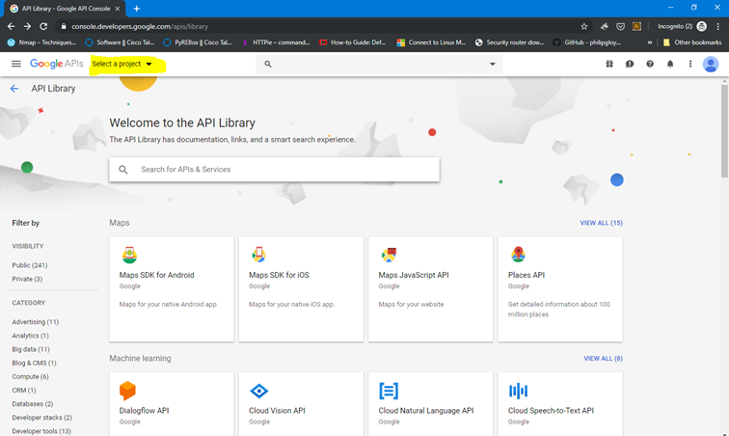Open the gift (free trial) icon
The image size is (729, 436).
[609, 64]
